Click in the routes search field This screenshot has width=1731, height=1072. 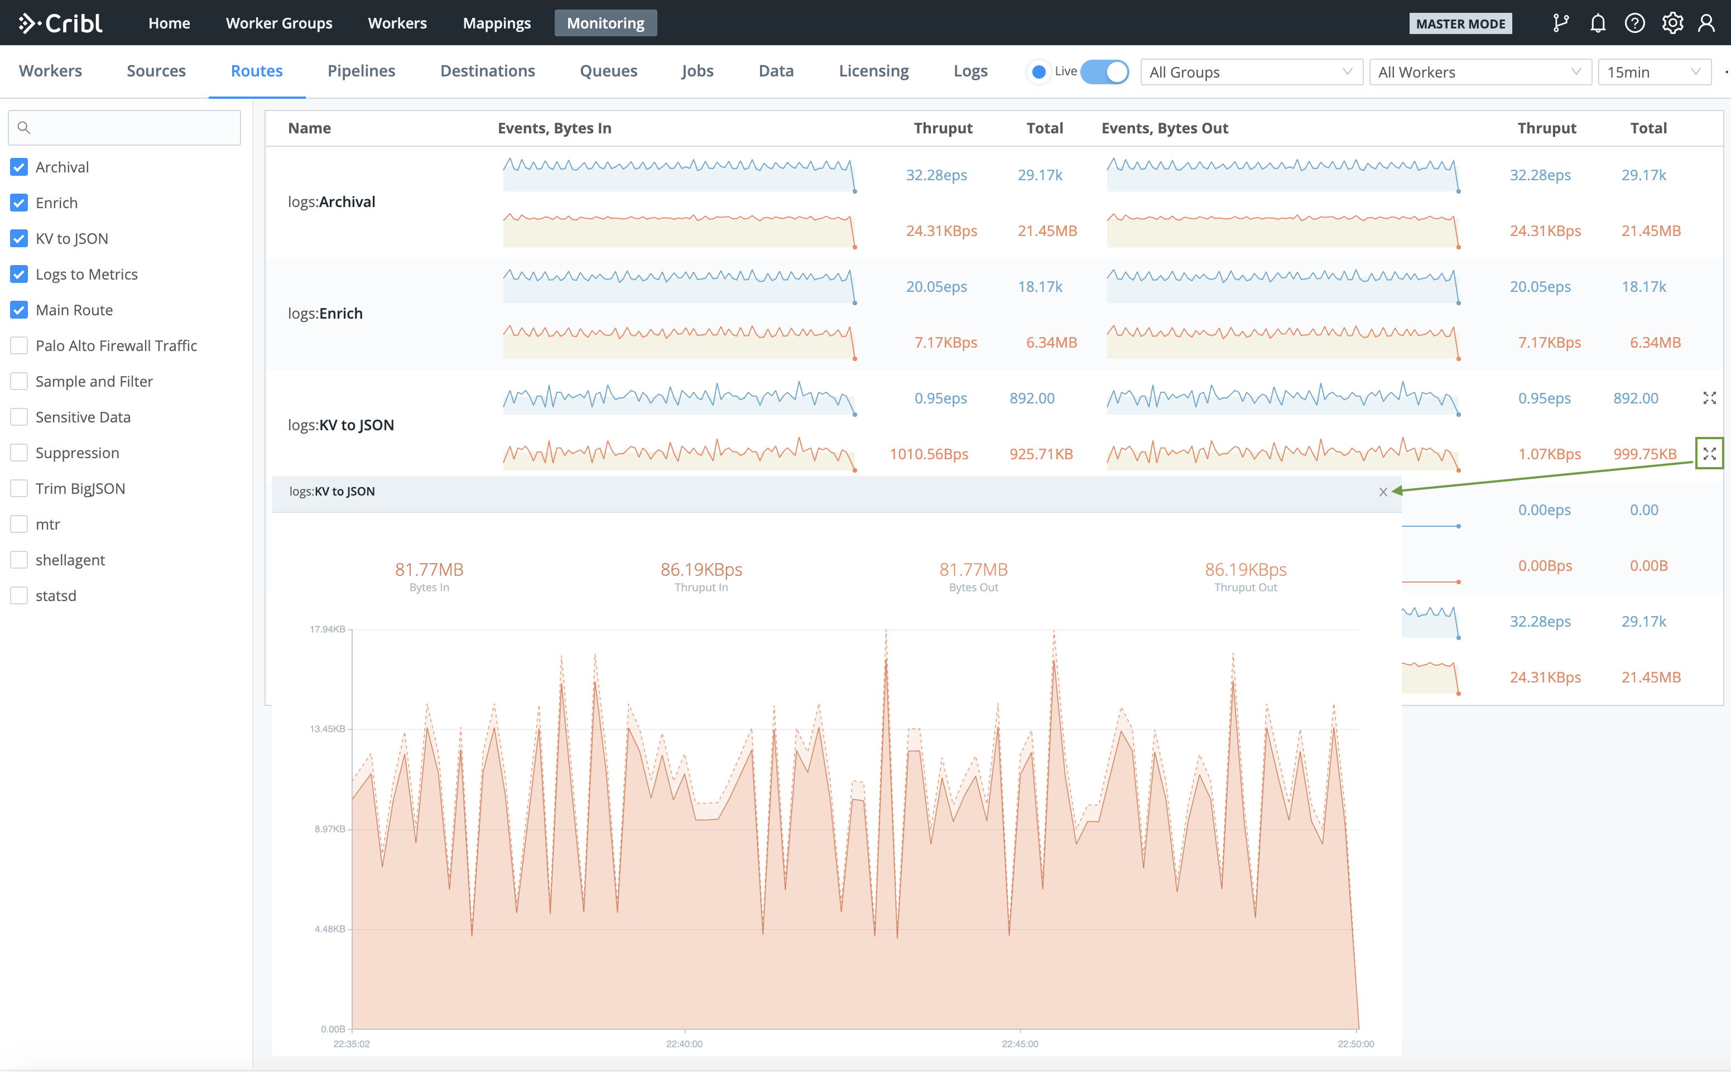coord(125,128)
